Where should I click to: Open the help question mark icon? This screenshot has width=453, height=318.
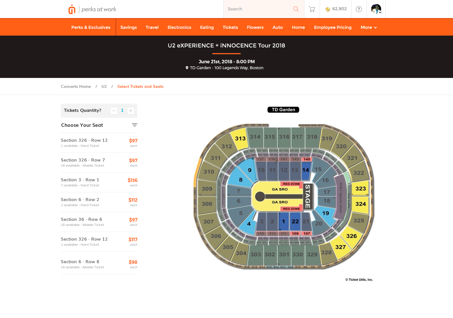click(x=359, y=9)
